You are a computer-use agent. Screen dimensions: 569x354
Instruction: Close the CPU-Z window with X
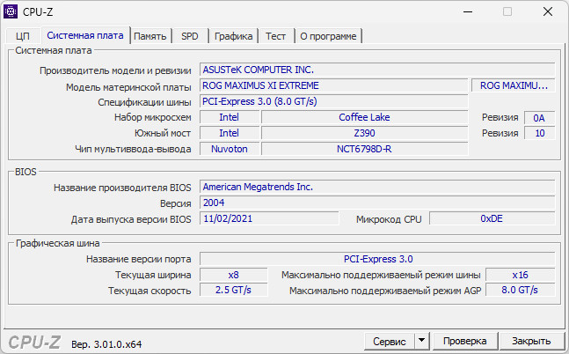point(548,12)
